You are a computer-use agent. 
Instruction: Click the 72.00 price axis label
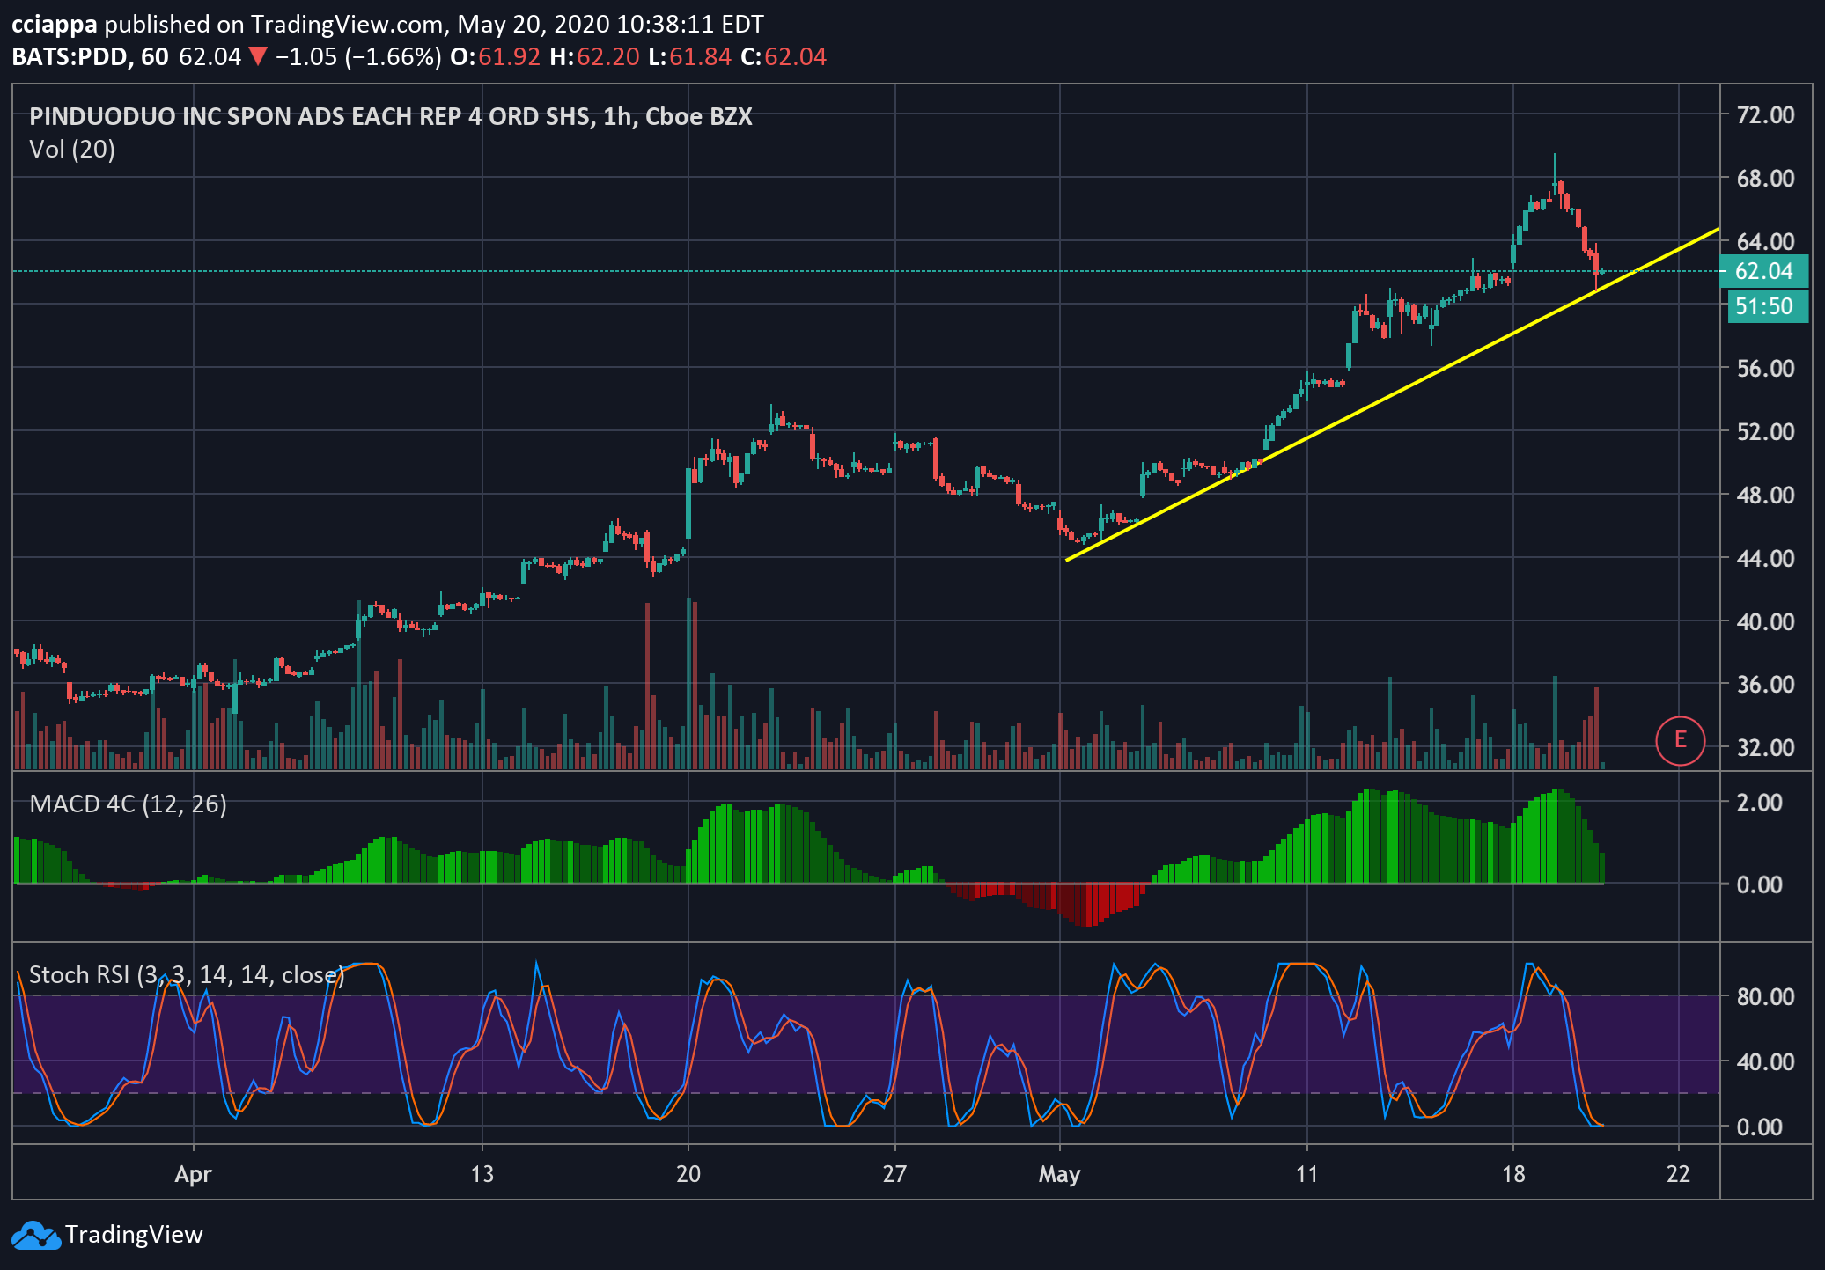pos(1765,115)
